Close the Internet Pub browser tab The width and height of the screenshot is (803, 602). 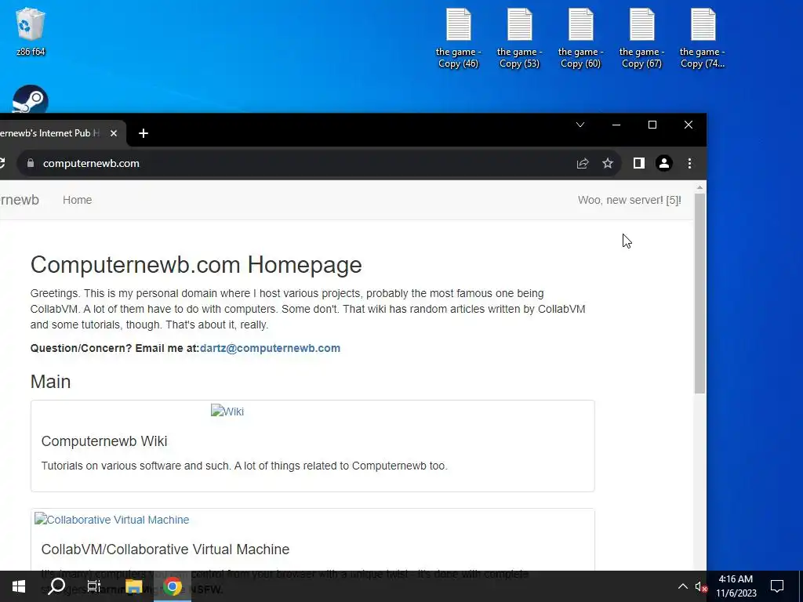pos(114,133)
